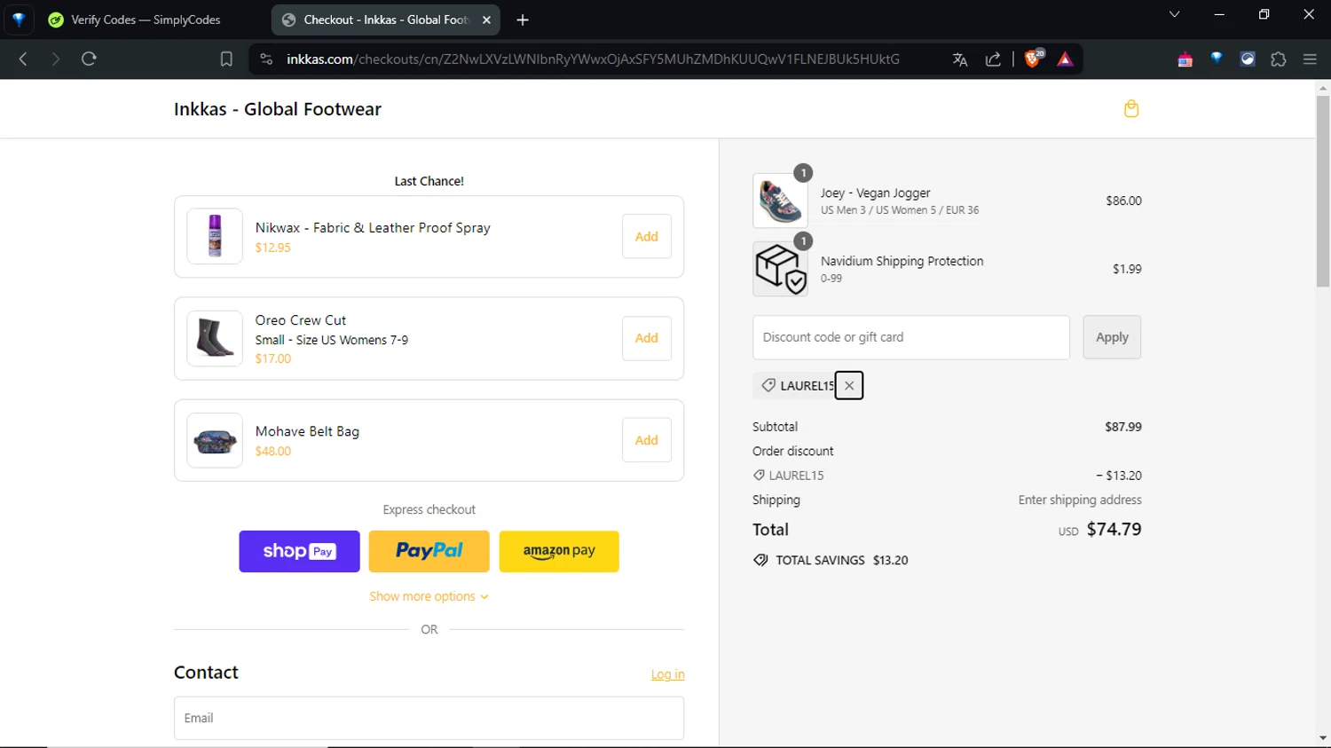Click the total price $74.79
1331x748 pixels.
[x=1114, y=530]
